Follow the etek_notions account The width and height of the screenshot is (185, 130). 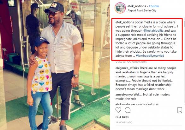pos(154,6)
